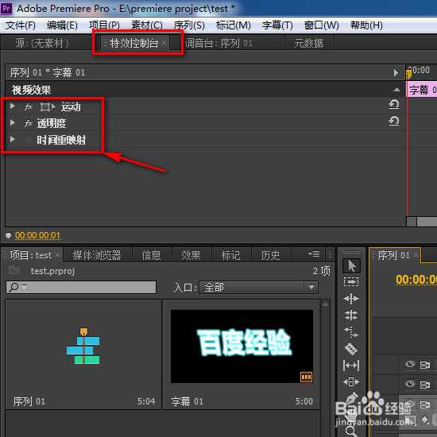This screenshot has width=437, height=437.
Task: Click the marker icon beside timecode 00:00:00:01
Action: tap(9, 235)
